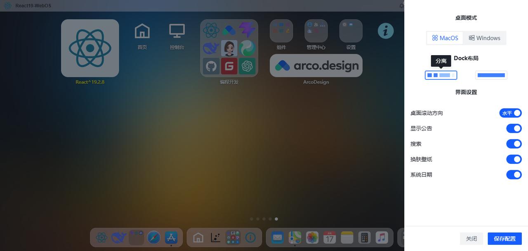528x251 pixels.
Task: Disable the 显示公告 switch
Action: coord(514,128)
